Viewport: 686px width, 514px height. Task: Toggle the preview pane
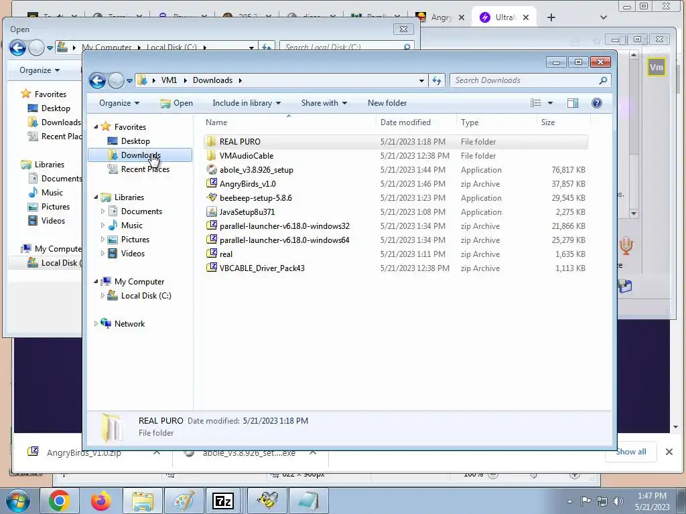coord(573,103)
